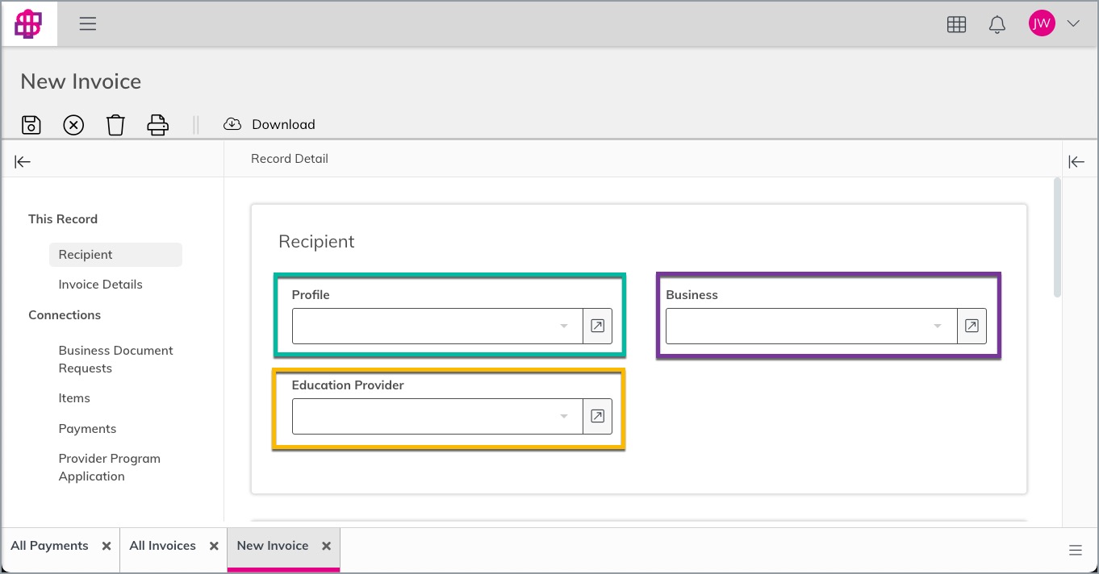Delete the invoice using trash icon

coord(115,125)
